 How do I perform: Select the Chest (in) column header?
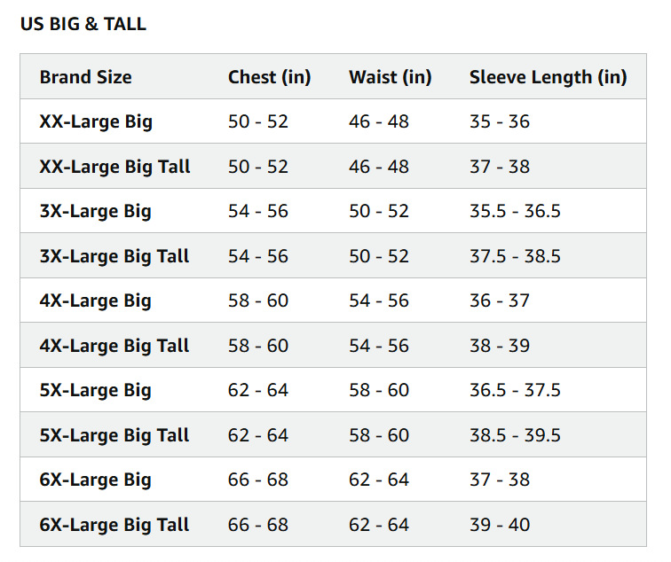[x=269, y=77]
